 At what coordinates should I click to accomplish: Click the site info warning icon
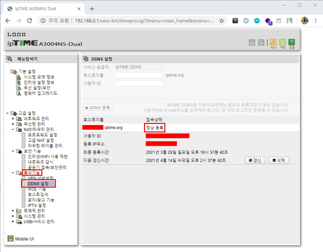[43, 20]
